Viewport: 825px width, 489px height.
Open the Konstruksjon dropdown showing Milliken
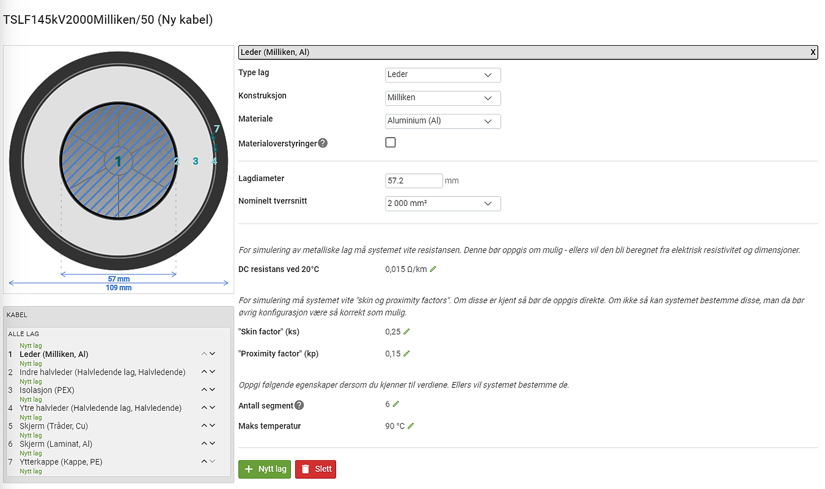[443, 98]
